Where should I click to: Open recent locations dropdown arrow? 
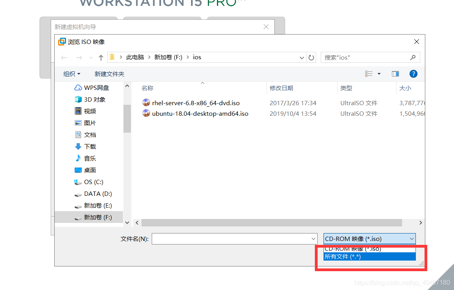click(x=91, y=58)
